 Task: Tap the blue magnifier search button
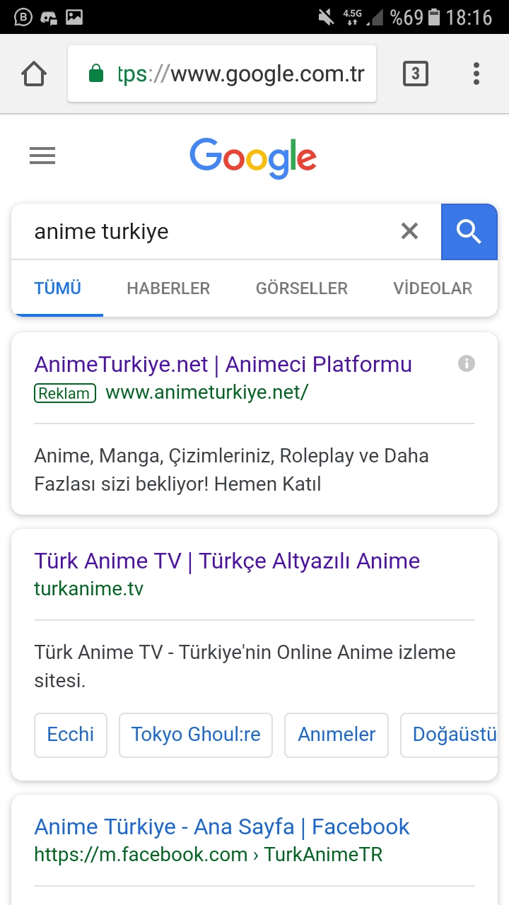click(x=469, y=231)
